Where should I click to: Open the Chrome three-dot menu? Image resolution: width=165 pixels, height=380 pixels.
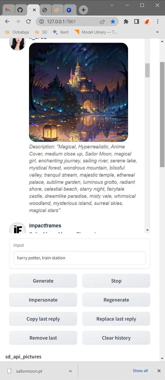click(x=158, y=22)
